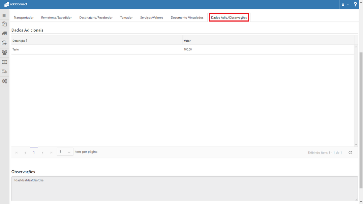Open the items per página dropdown
Image resolution: width=363 pixels, height=204 pixels.
(65, 152)
